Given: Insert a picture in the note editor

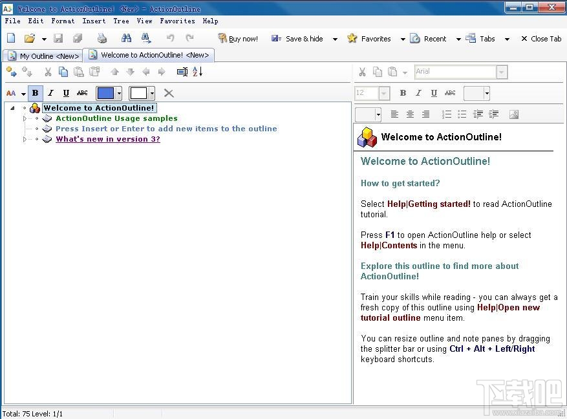Looking at the screenshot, I should pos(514,114).
